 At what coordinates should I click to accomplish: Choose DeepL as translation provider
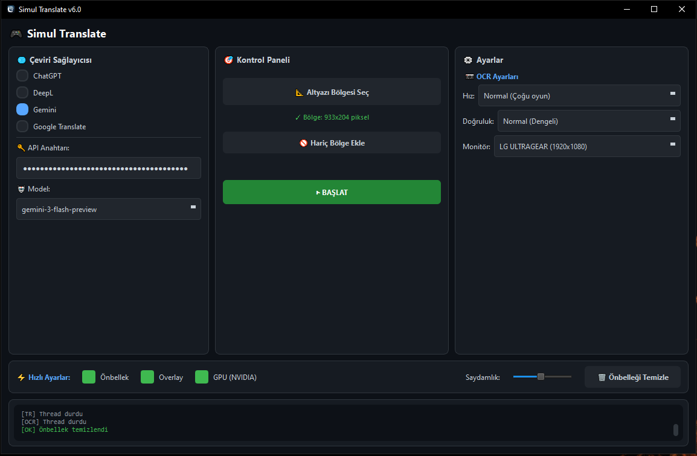[x=22, y=93]
